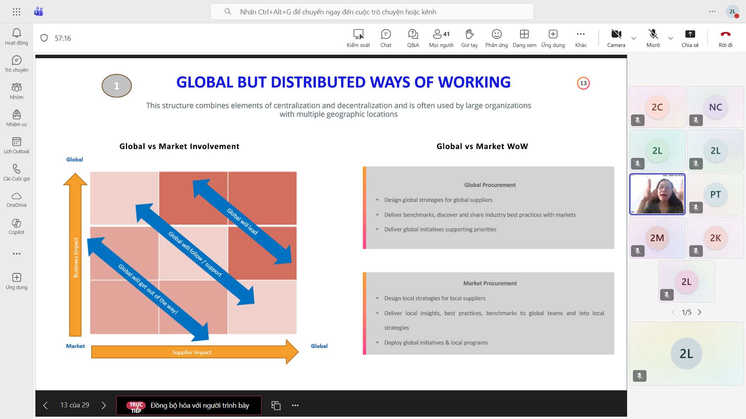Open Phản ứng reactions menu
746x419 pixels.
tap(496, 38)
